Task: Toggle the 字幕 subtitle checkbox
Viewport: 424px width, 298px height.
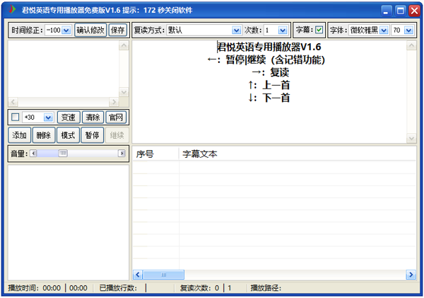Action: pos(319,30)
